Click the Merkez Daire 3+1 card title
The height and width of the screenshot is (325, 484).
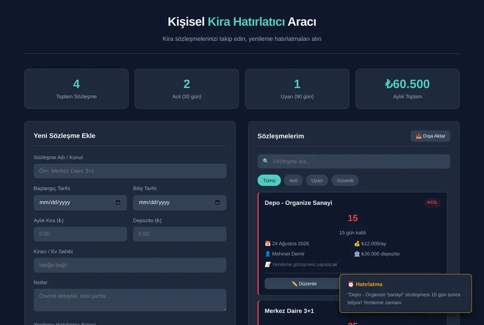click(289, 311)
